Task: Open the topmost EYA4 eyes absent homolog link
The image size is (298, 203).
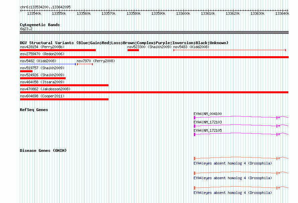Action: tap(233, 163)
